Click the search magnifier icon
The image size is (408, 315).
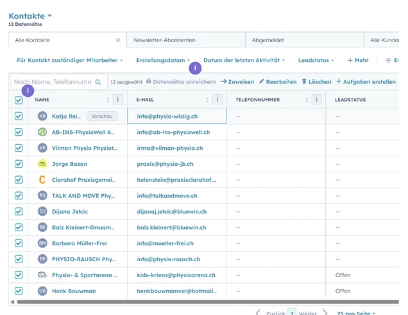click(98, 82)
